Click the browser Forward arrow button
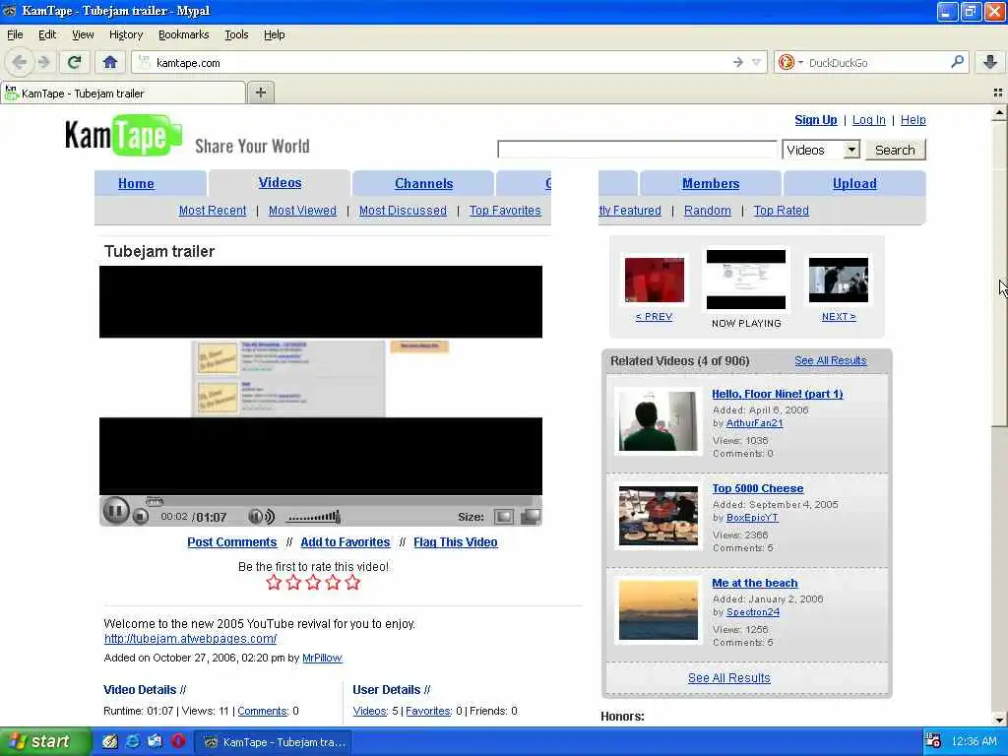This screenshot has height=756, width=1008. [x=43, y=62]
